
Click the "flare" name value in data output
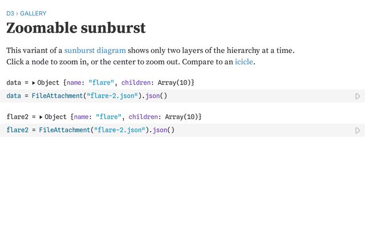click(100, 83)
